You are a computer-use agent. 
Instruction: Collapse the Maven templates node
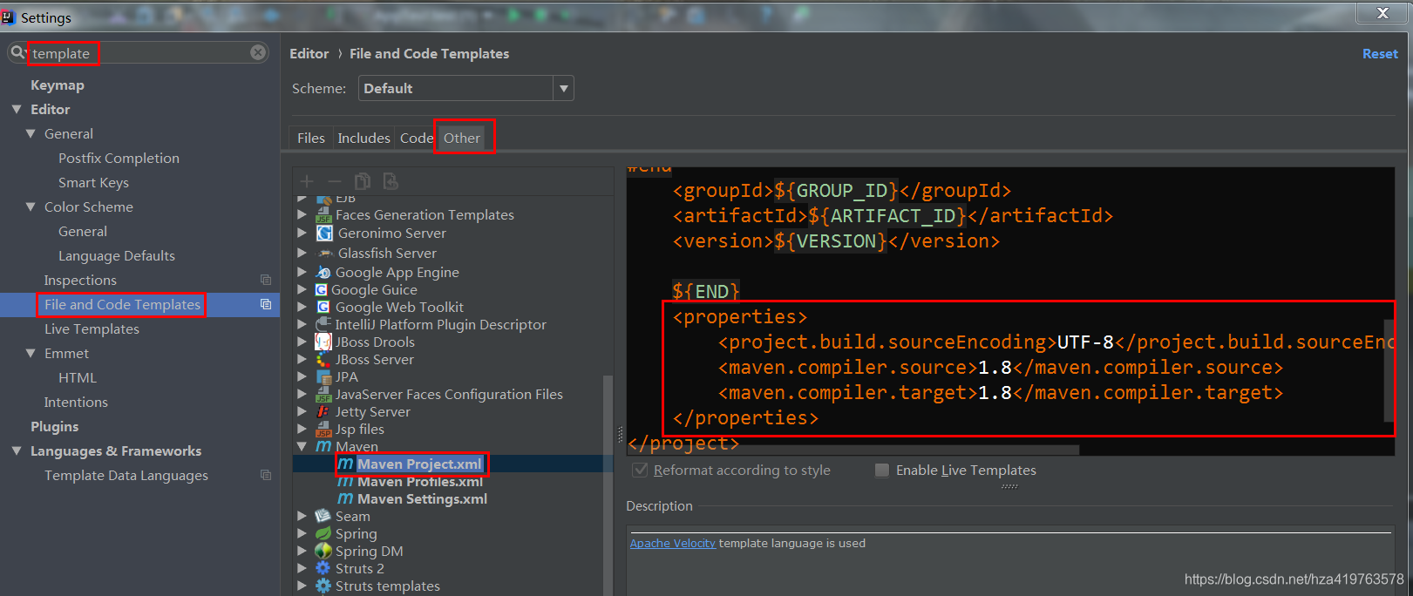[x=302, y=447]
